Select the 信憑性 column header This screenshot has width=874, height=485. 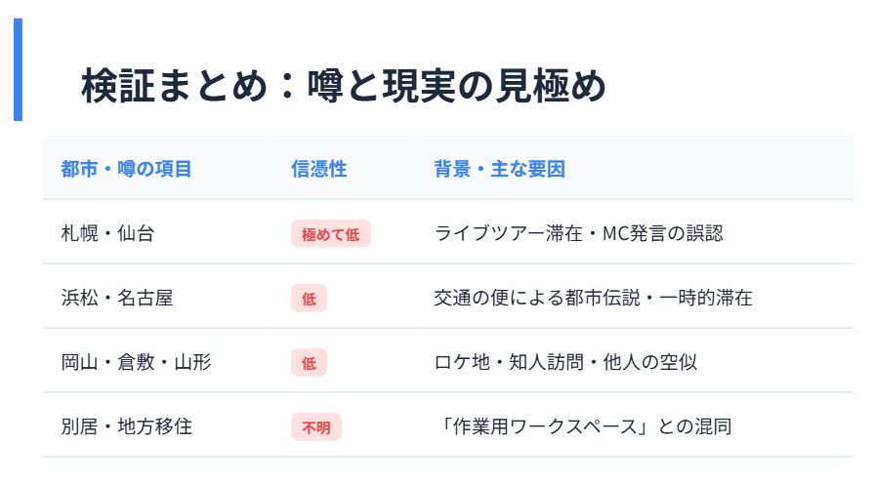[x=318, y=169]
